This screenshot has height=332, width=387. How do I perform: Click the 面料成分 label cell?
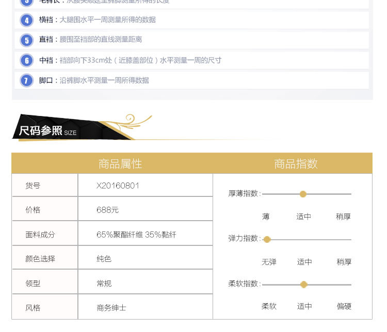pos(45,233)
